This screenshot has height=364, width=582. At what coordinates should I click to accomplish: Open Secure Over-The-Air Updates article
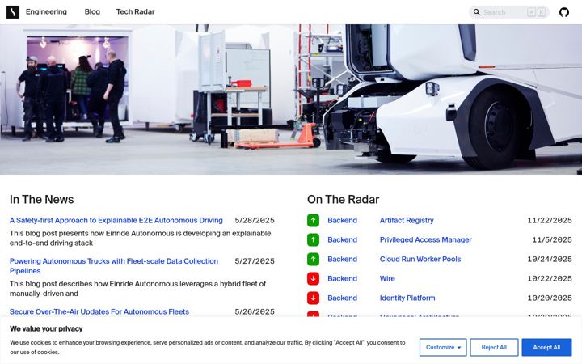tap(99, 311)
